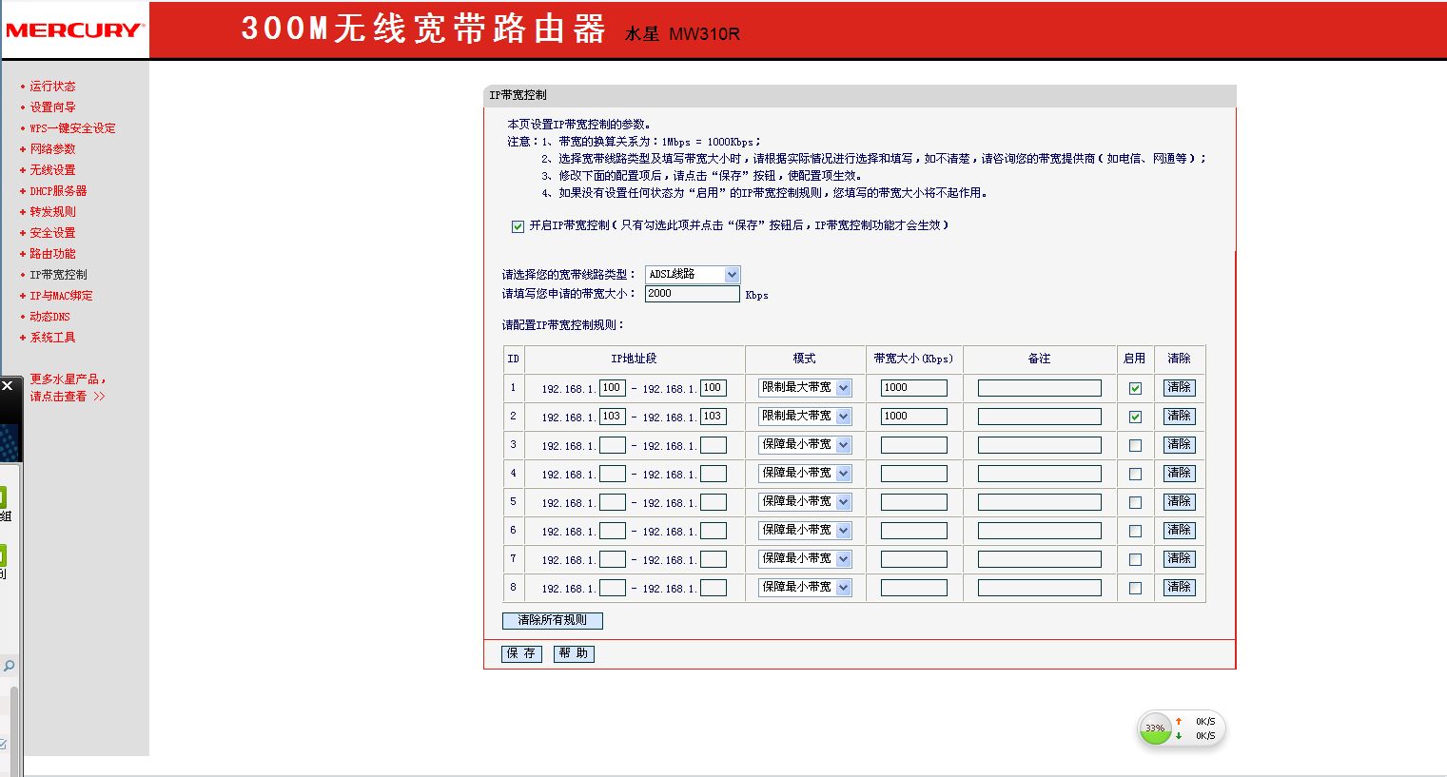Expand the 系统工具 sidebar menu
The height and width of the screenshot is (777, 1447).
click(52, 338)
